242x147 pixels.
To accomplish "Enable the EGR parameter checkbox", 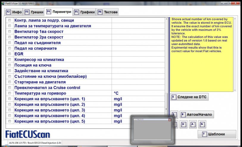I will 10,54.
